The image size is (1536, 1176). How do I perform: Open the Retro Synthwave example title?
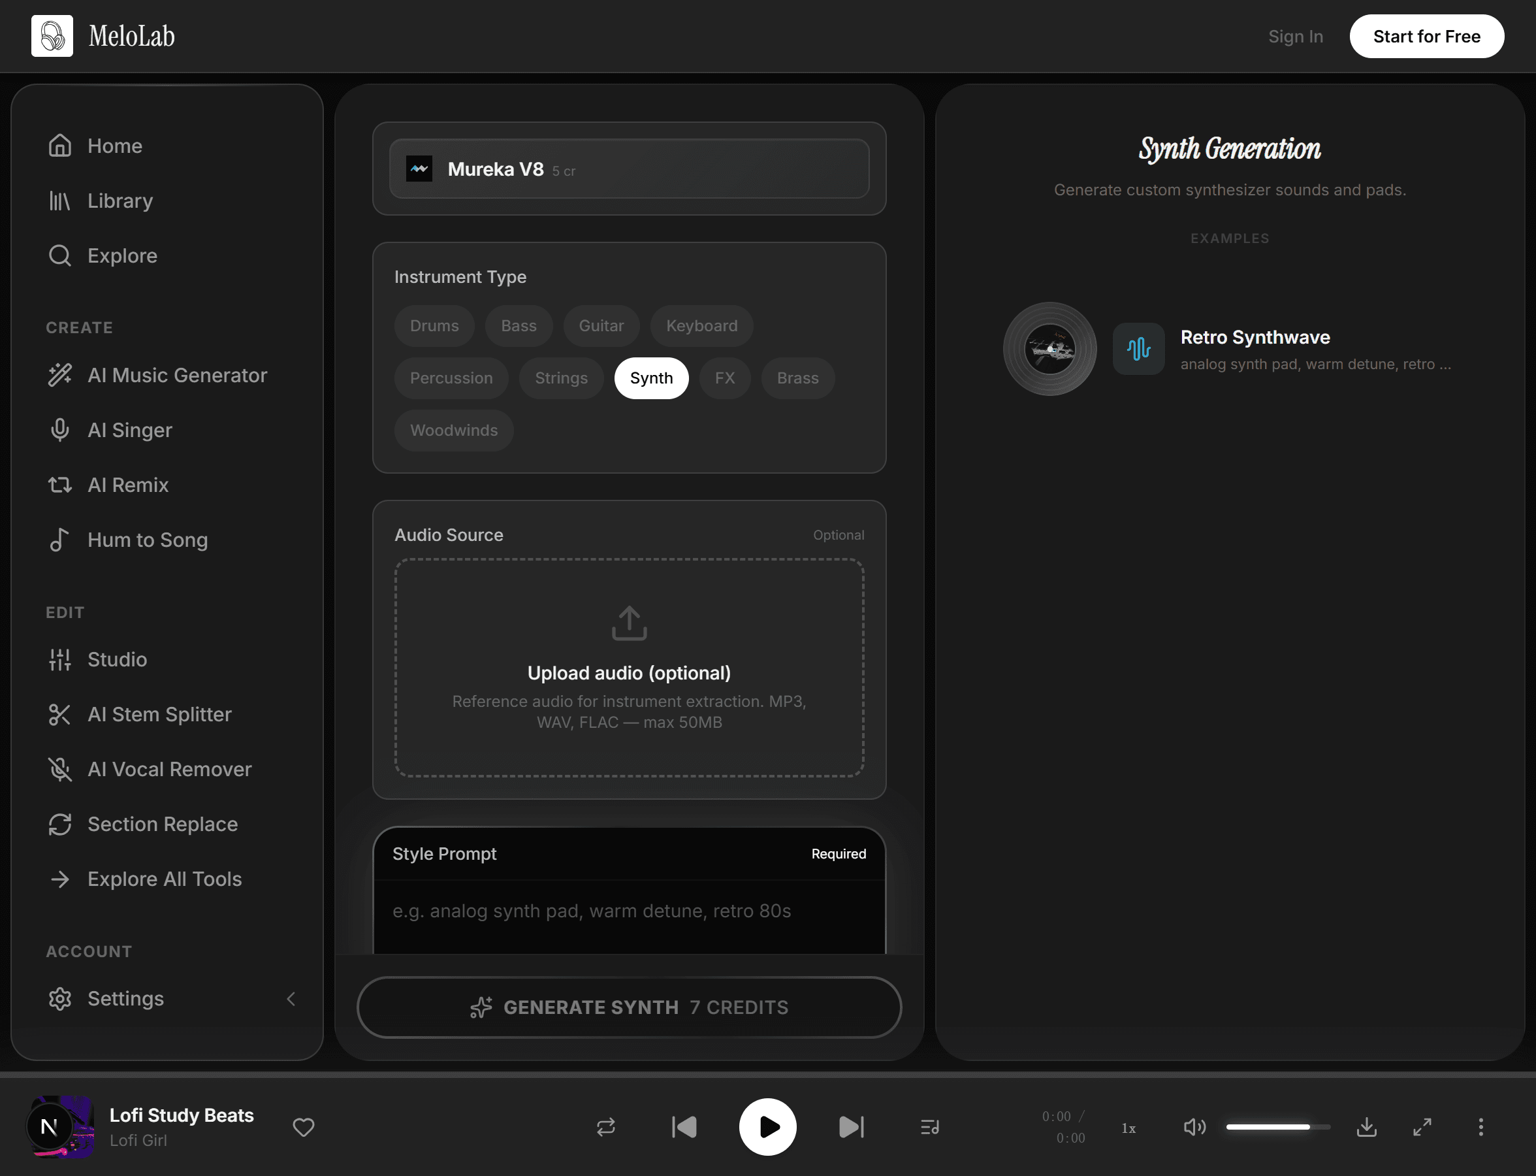click(x=1255, y=337)
